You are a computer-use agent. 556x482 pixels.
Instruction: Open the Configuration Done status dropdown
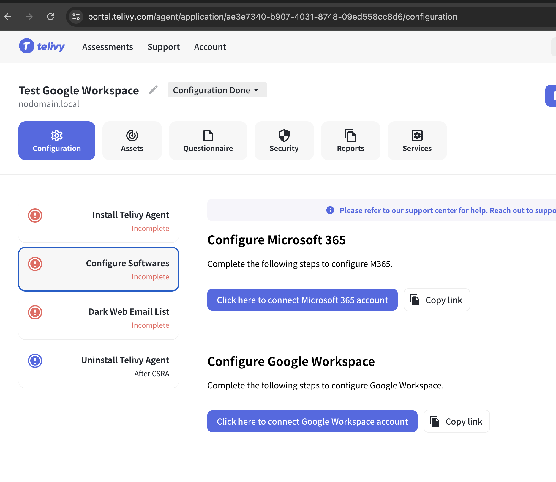(217, 90)
